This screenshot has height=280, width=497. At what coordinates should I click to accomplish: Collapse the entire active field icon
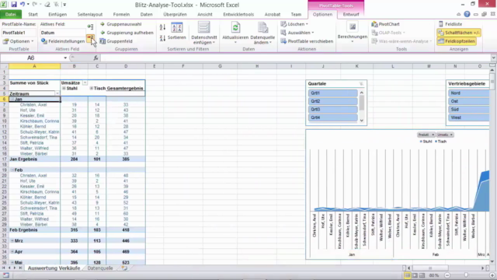(90, 38)
